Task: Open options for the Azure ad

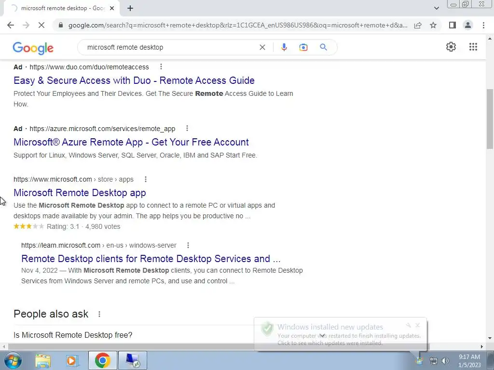Action: [x=187, y=128]
